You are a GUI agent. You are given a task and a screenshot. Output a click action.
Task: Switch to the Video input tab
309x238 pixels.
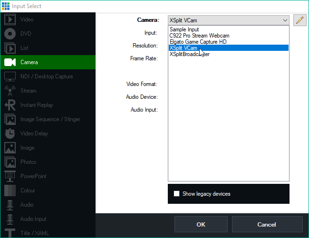[x=48, y=19]
